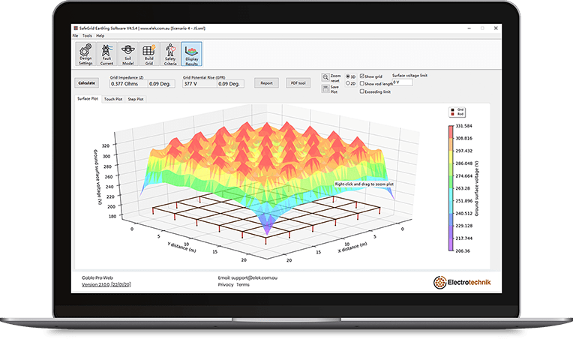Screen dimensions: 573x339
Task: Click the Grid legend color swatch
Action: (x=452, y=109)
